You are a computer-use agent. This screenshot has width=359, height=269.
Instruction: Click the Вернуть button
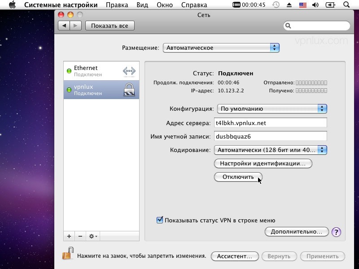279,256
